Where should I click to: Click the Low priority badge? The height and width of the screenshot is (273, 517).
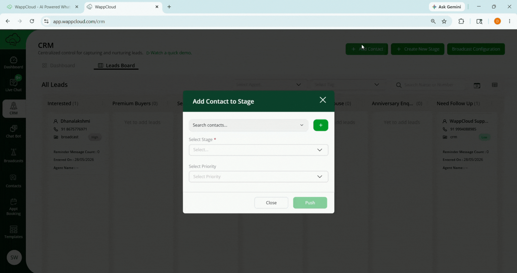[484, 137]
